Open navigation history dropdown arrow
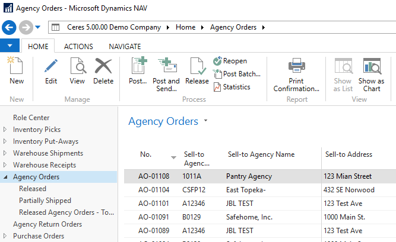The height and width of the screenshot is (242, 396). pos(37,27)
